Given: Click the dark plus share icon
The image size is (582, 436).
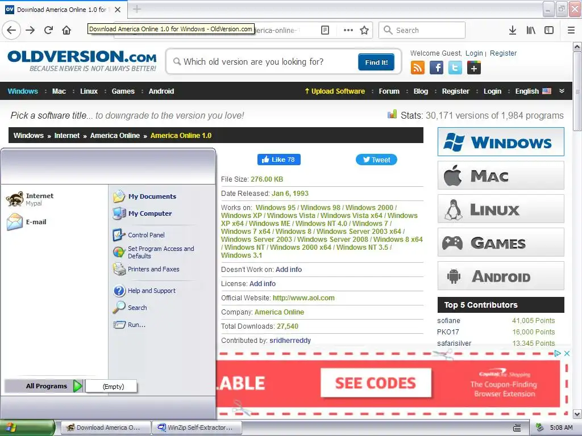Looking at the screenshot, I should [x=474, y=68].
